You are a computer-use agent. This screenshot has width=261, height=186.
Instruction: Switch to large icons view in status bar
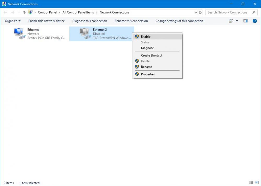click(256, 183)
